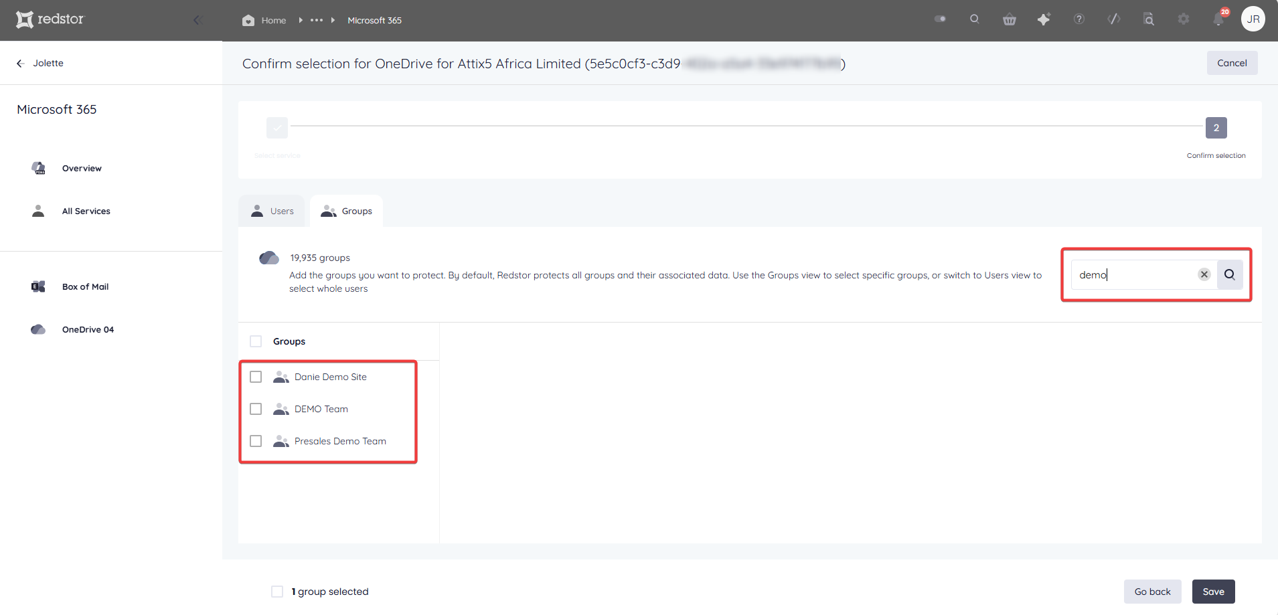Image resolution: width=1278 pixels, height=615 pixels.
Task: Open the developer code icon
Action: 1114,19
